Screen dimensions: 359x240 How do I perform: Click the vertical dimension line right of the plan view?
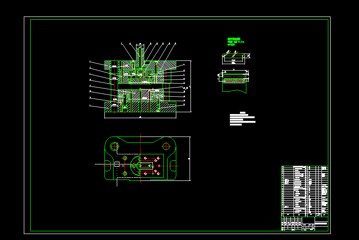coord(190,158)
